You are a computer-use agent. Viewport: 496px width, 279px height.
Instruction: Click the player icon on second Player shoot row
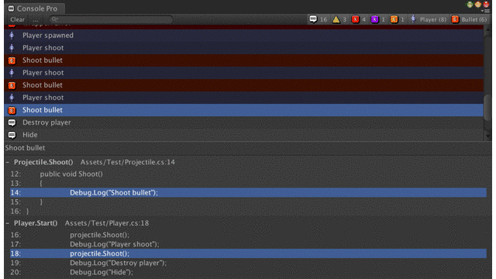[x=12, y=73]
